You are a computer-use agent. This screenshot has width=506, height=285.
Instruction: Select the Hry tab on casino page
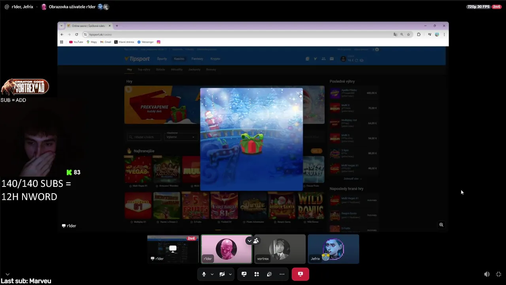pyautogui.click(x=129, y=70)
